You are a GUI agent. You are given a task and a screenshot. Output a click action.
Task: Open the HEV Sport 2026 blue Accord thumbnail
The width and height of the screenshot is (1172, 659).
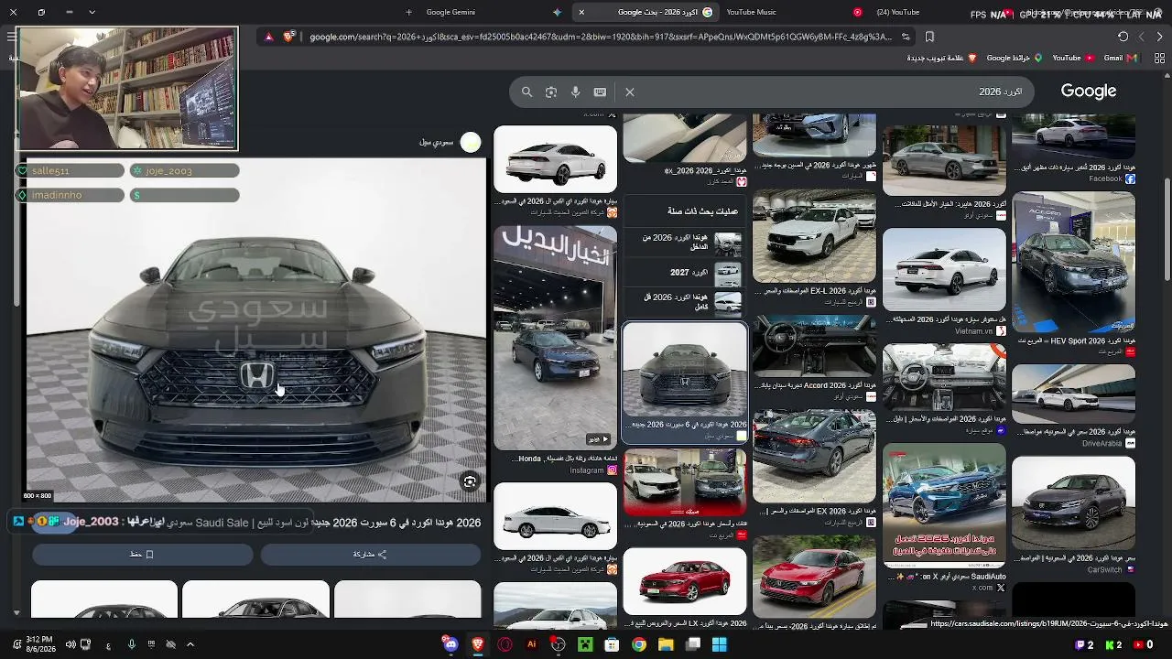[1073, 262]
